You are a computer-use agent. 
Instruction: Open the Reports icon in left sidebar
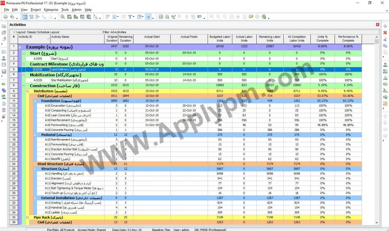4,65
